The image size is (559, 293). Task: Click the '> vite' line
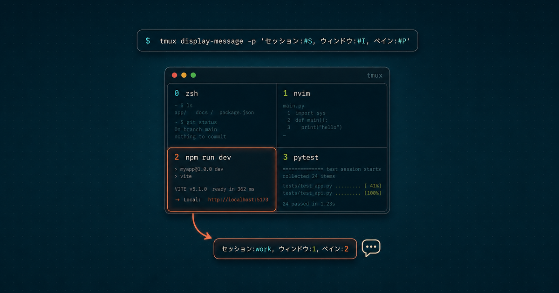tap(183, 176)
